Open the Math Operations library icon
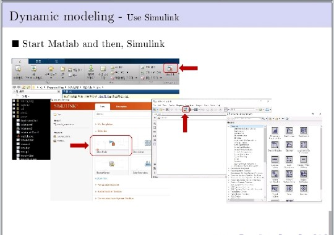The image size is (334, 235). [289, 160]
